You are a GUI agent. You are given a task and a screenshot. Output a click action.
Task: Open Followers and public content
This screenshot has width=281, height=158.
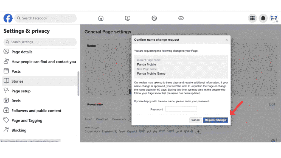pos(40,111)
